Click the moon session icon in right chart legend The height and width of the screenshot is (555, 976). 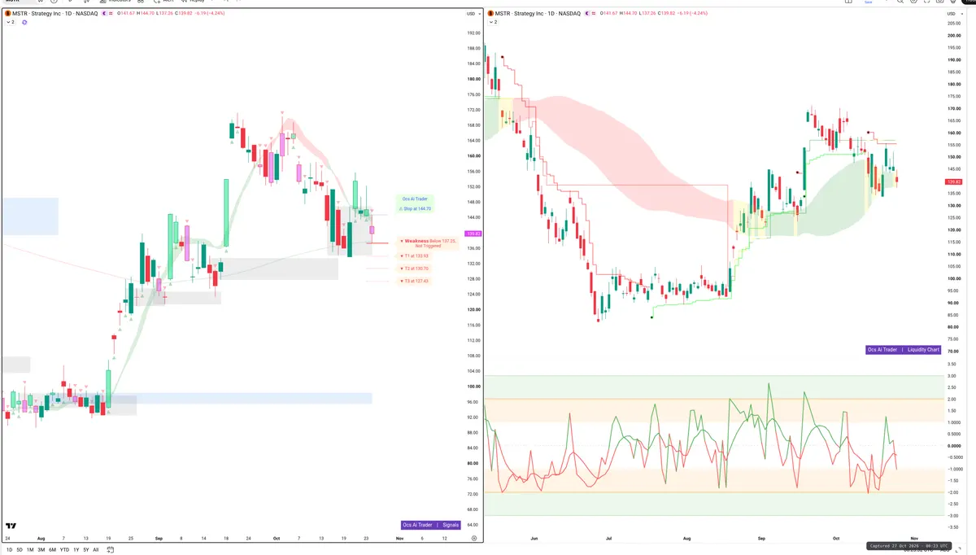pyautogui.click(x=587, y=14)
